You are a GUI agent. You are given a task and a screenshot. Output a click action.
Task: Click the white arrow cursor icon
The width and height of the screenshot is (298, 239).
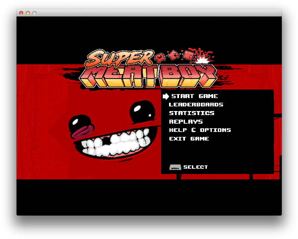click(166, 96)
